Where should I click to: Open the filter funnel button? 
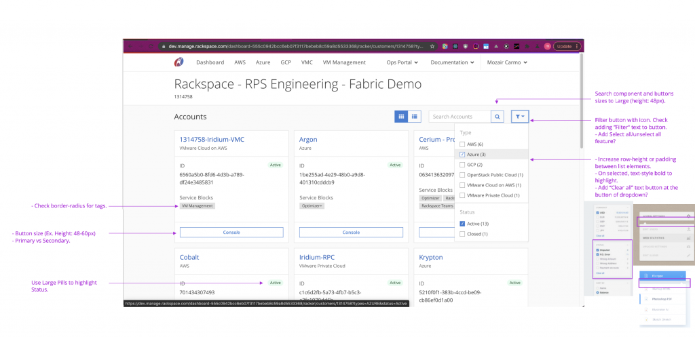520,117
